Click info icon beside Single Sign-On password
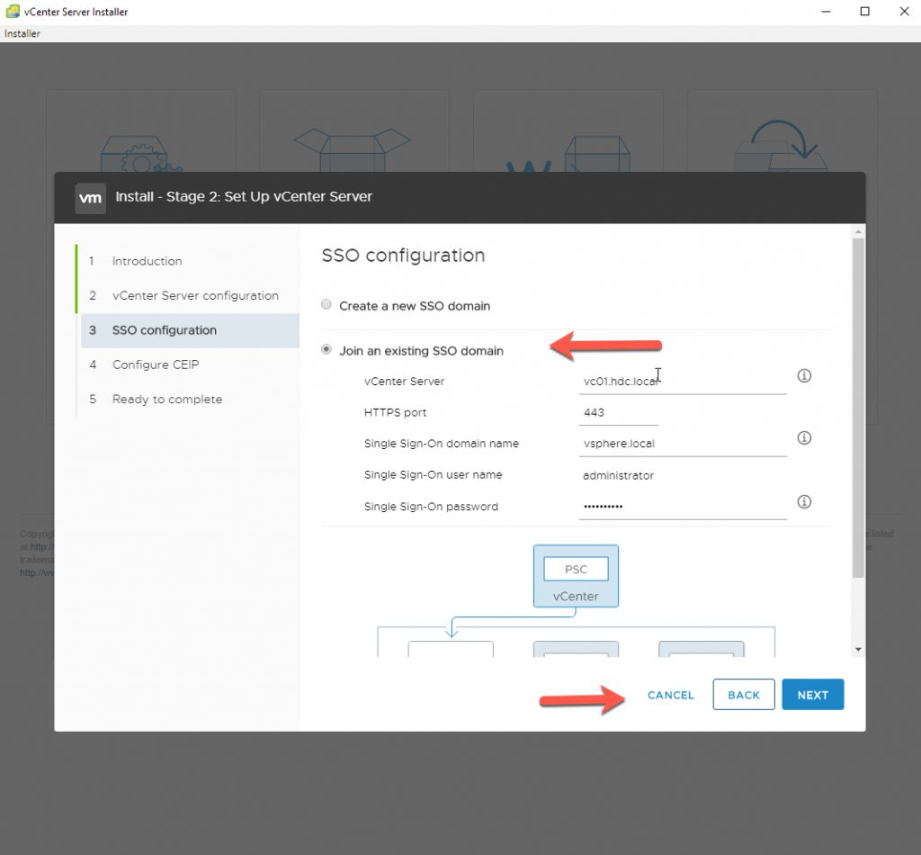The width and height of the screenshot is (921, 855). click(804, 501)
